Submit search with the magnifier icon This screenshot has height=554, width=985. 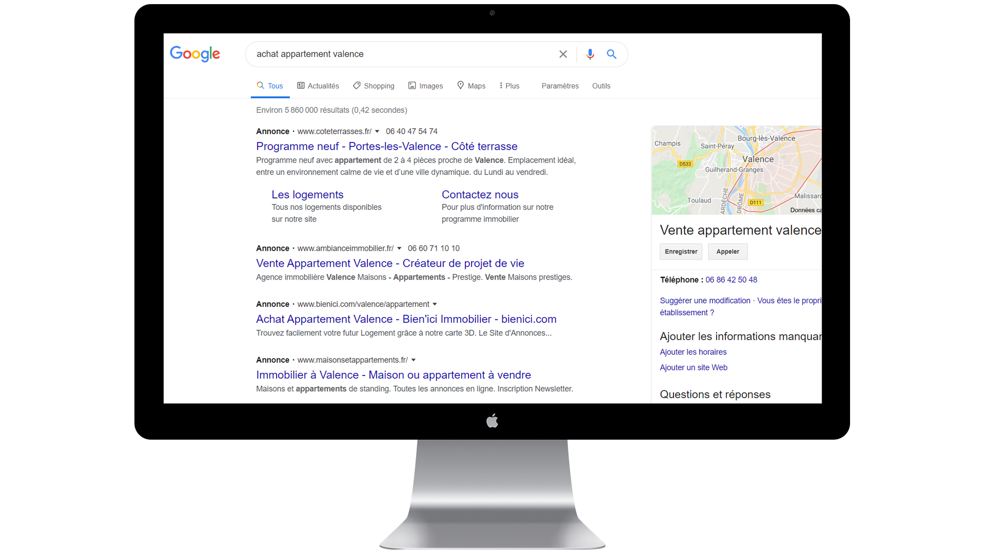tap(612, 54)
